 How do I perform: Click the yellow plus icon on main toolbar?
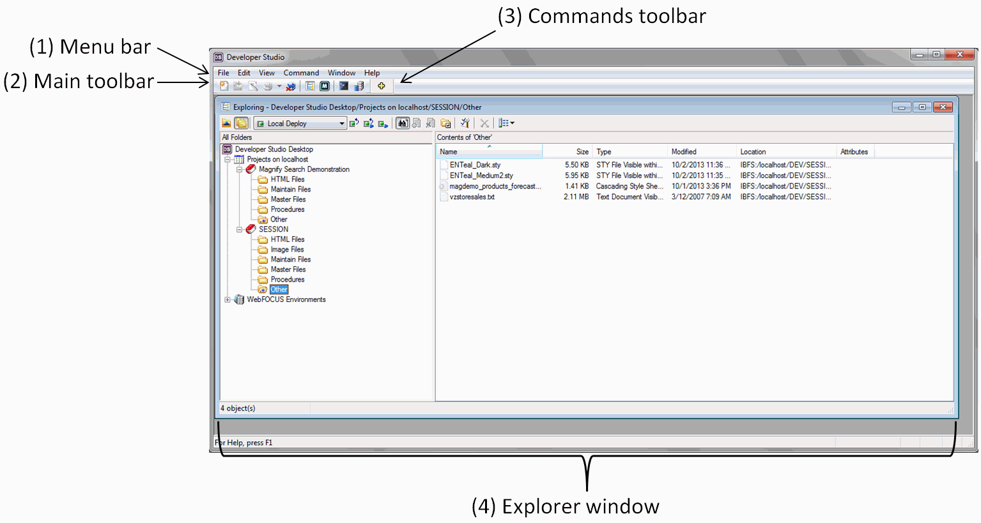pos(382,86)
